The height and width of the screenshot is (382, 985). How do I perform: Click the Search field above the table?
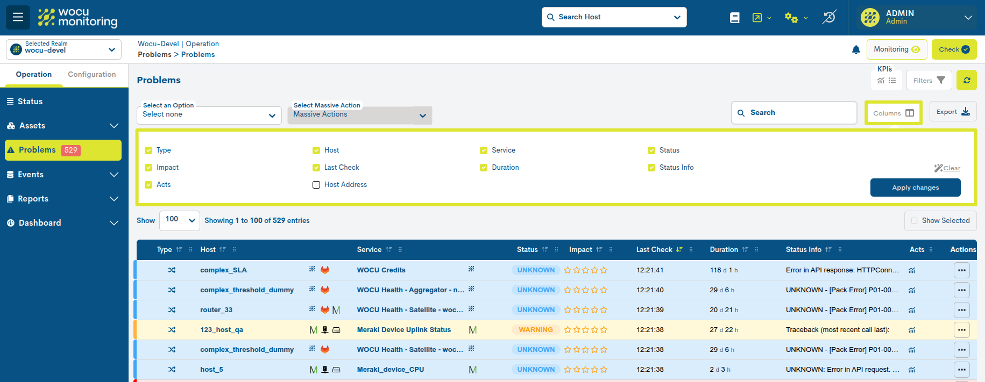[794, 113]
